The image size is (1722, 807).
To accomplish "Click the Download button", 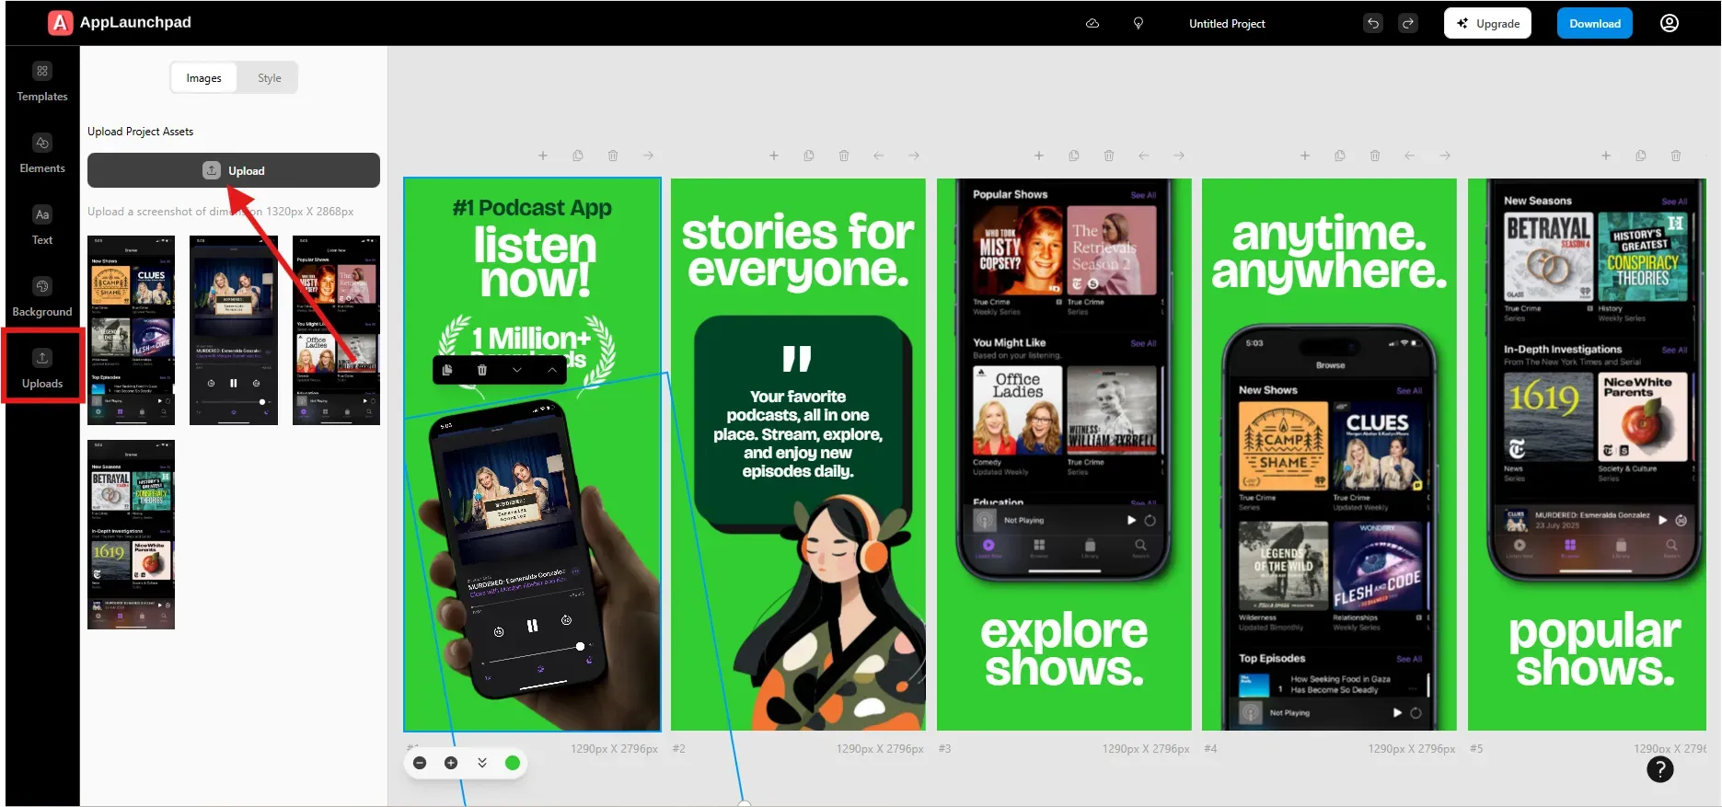I will pos(1595,23).
